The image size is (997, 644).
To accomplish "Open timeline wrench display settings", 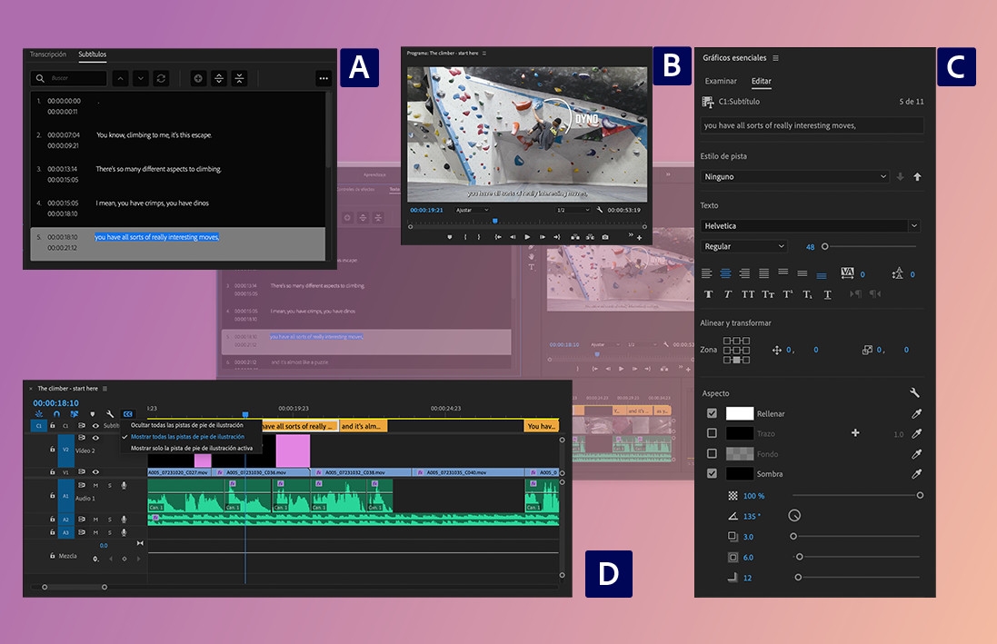I will 110,414.
